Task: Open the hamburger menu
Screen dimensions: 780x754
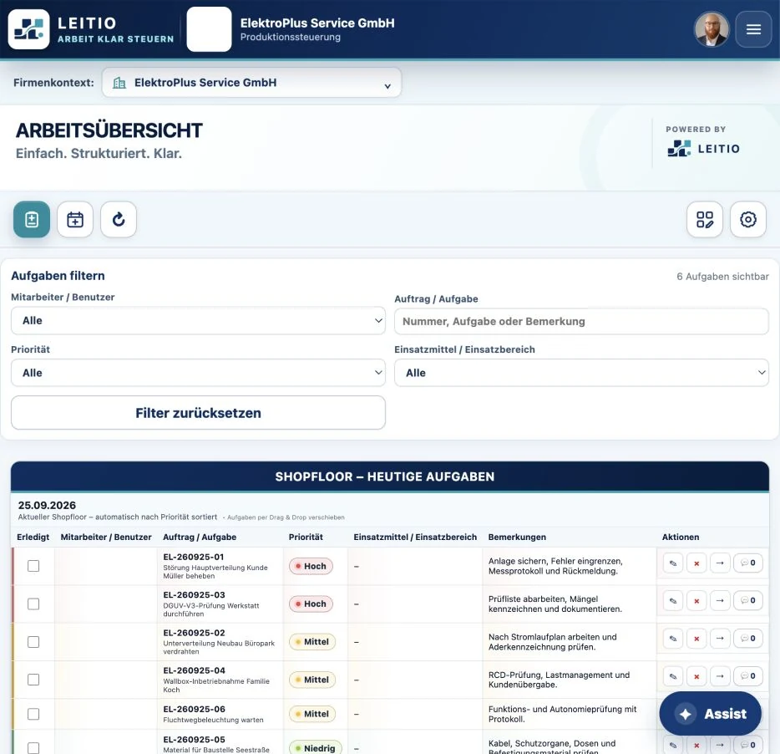Action: (753, 29)
